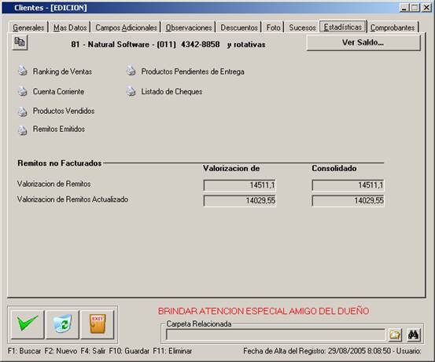Click the 'Remitos no Facturados' section heading
The width and height of the screenshot is (435, 362).
(59, 163)
